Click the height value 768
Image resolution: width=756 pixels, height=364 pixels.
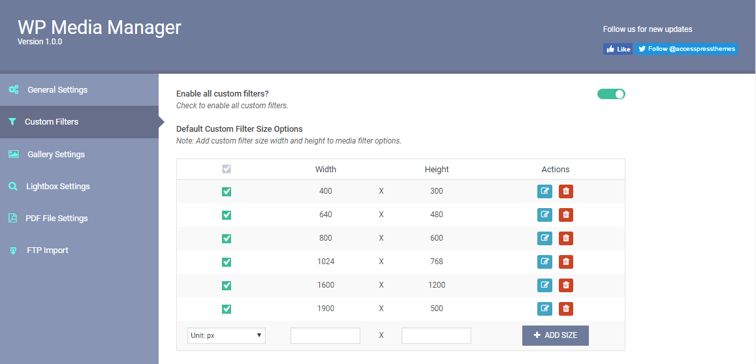coord(436,262)
